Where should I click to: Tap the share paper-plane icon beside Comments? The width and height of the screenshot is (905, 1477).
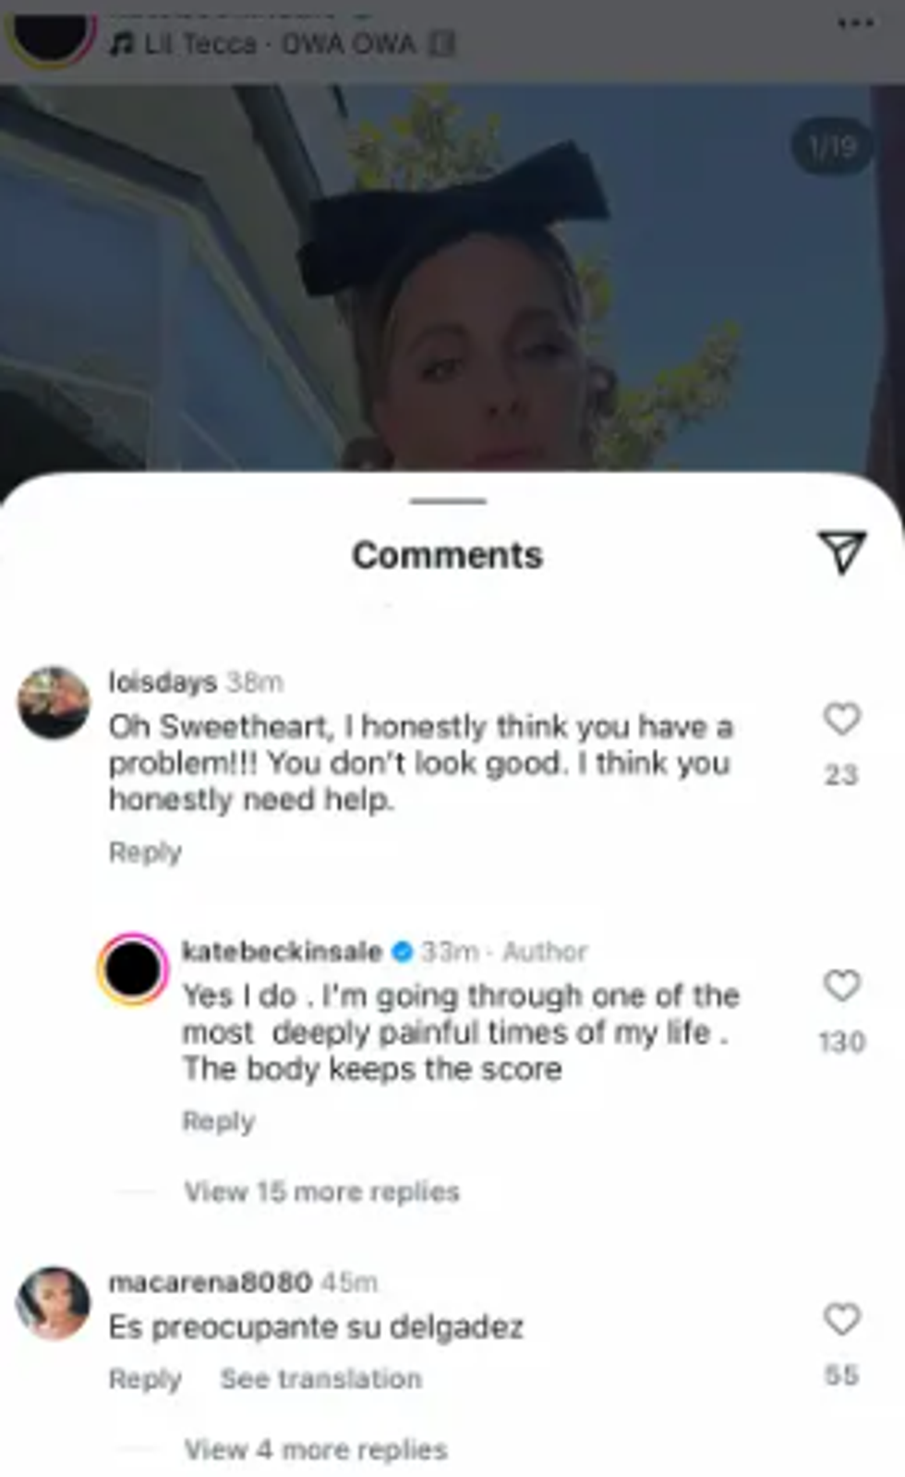coord(841,552)
